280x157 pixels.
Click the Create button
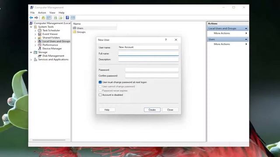(x=152, y=110)
